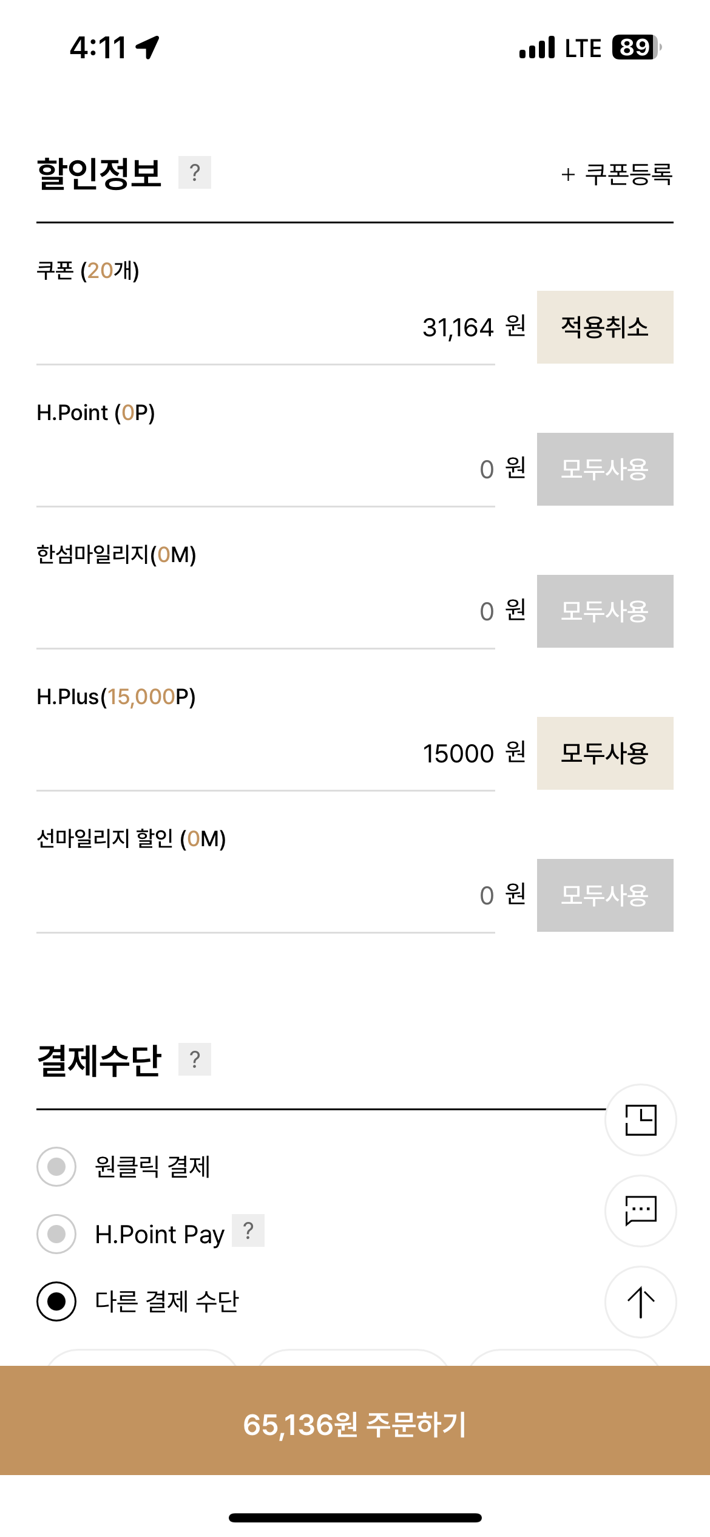Screen dimensions: 710x1537
Task: Open the H.Point Pay help tooltip
Action: click(x=248, y=1230)
